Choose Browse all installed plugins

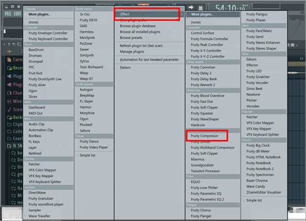pos(140,32)
